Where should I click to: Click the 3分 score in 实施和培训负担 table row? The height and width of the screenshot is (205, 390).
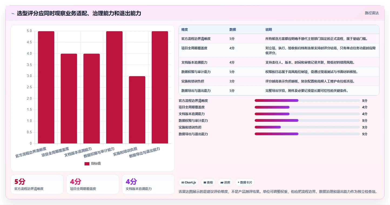232,81
